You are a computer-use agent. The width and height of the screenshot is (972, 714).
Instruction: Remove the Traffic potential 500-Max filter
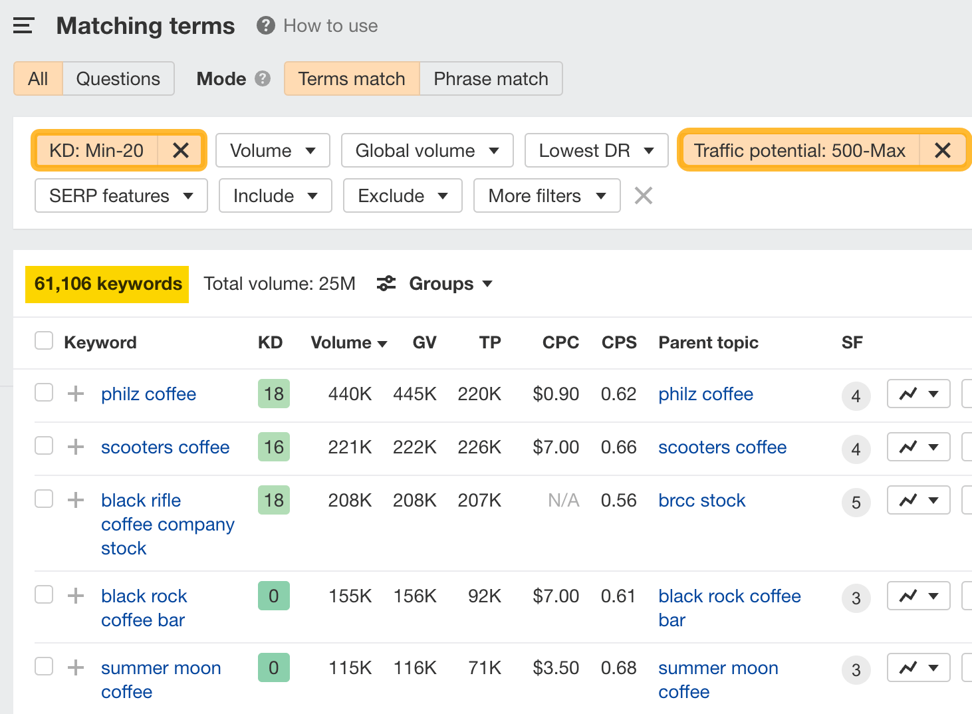(943, 150)
